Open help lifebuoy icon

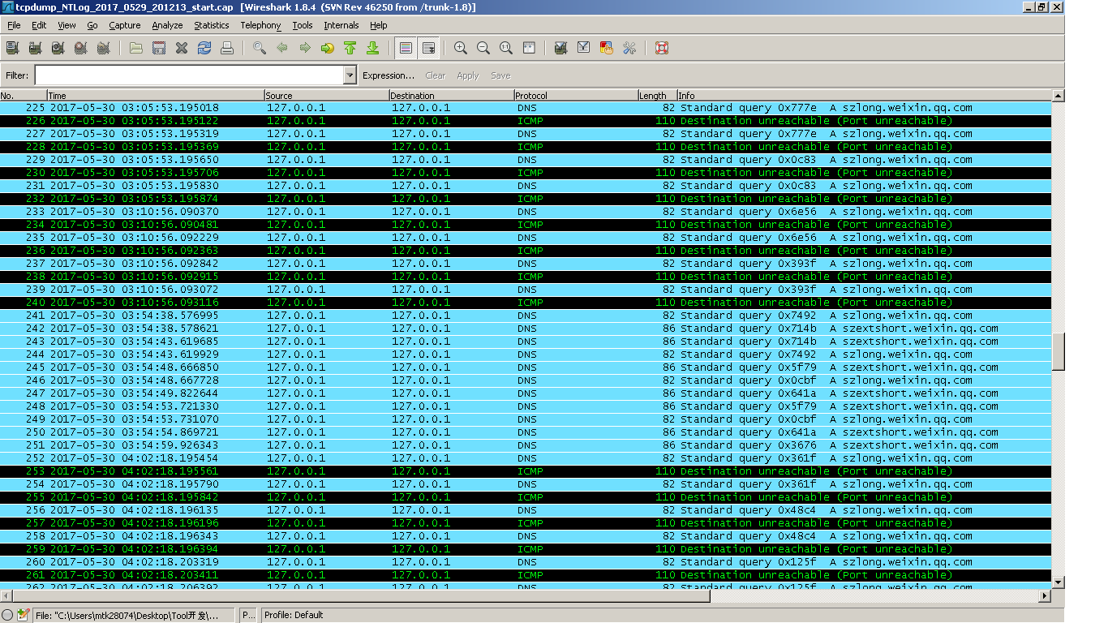(662, 48)
